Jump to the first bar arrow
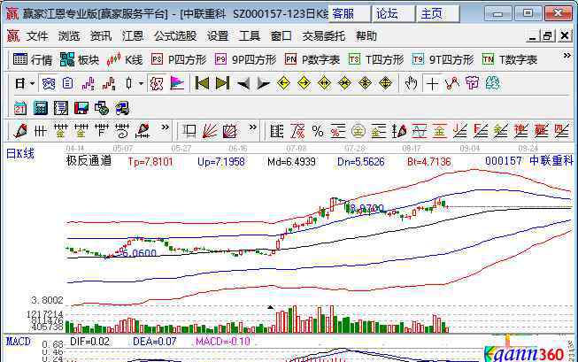 point(202,84)
